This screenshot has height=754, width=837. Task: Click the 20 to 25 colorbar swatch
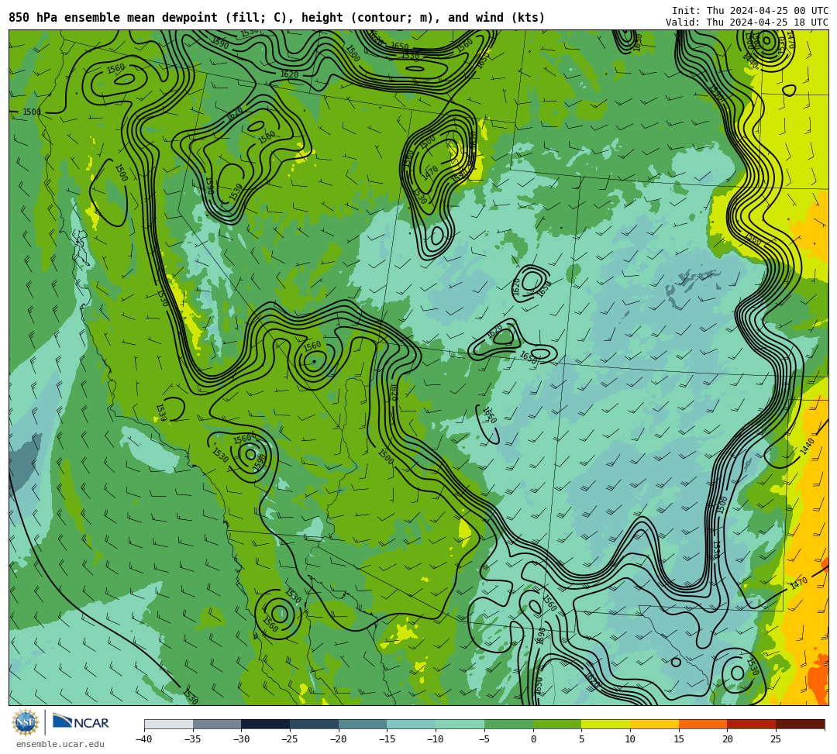pyautogui.click(x=752, y=724)
